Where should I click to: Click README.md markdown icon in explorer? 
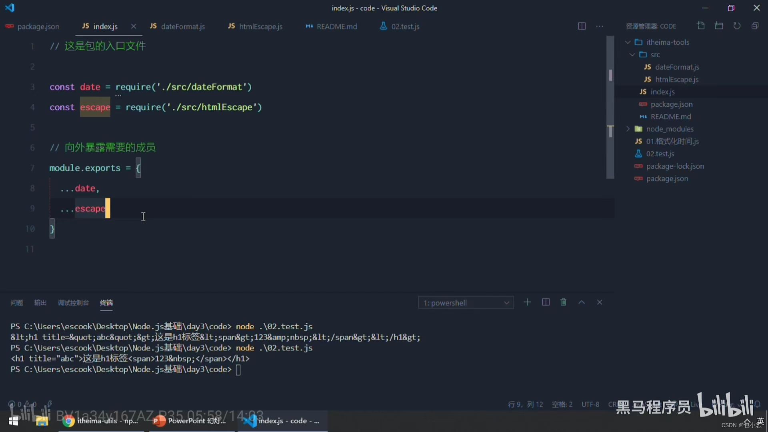pyautogui.click(x=643, y=116)
